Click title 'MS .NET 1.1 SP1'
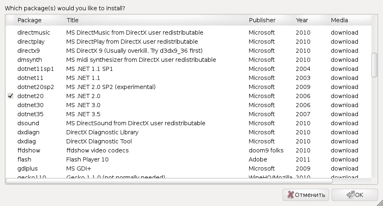Screen dimensions: 383x206 point(89,69)
